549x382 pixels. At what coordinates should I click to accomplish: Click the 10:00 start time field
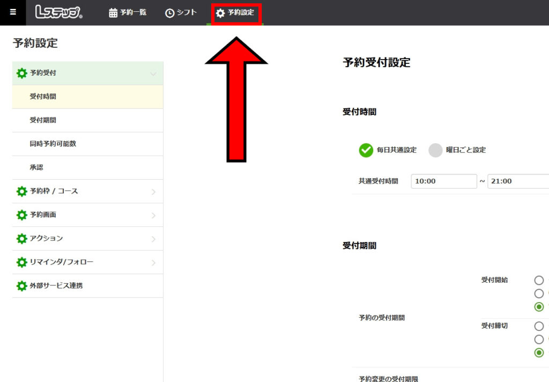[444, 181]
